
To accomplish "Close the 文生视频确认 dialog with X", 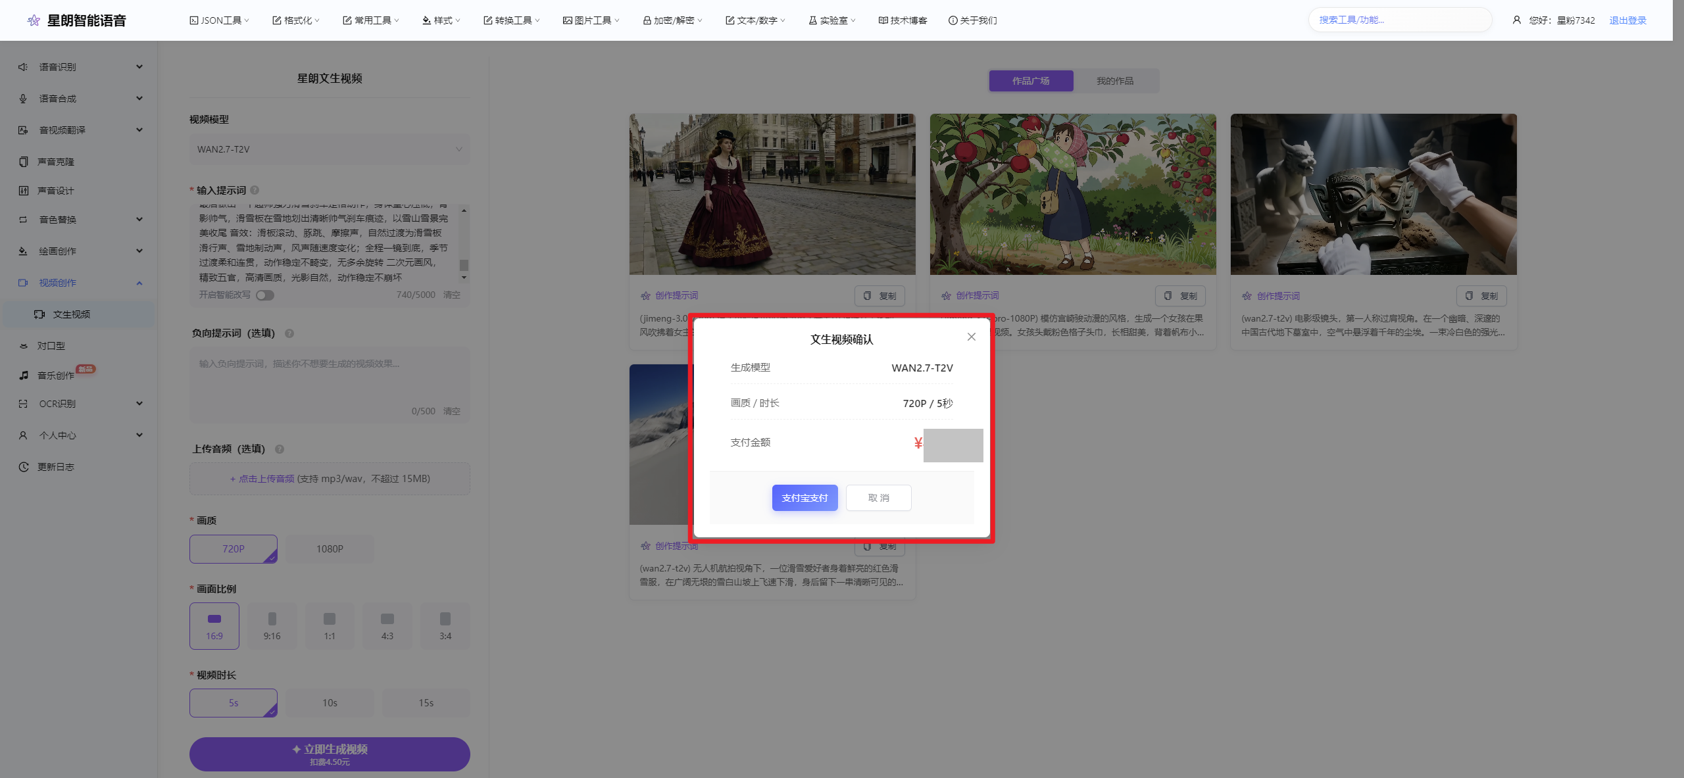I will click(971, 337).
